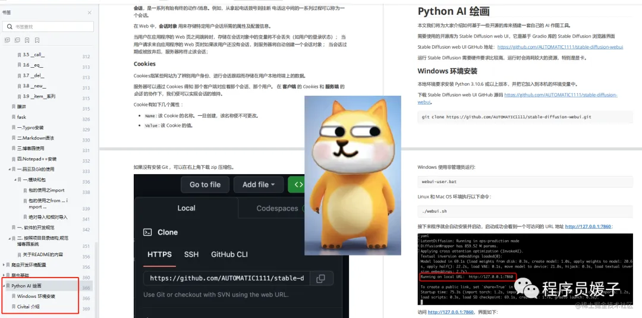The height and width of the screenshot is (318, 642).
Task: Click bookmark icon beside 包的使用之import
Action: pos(25,190)
